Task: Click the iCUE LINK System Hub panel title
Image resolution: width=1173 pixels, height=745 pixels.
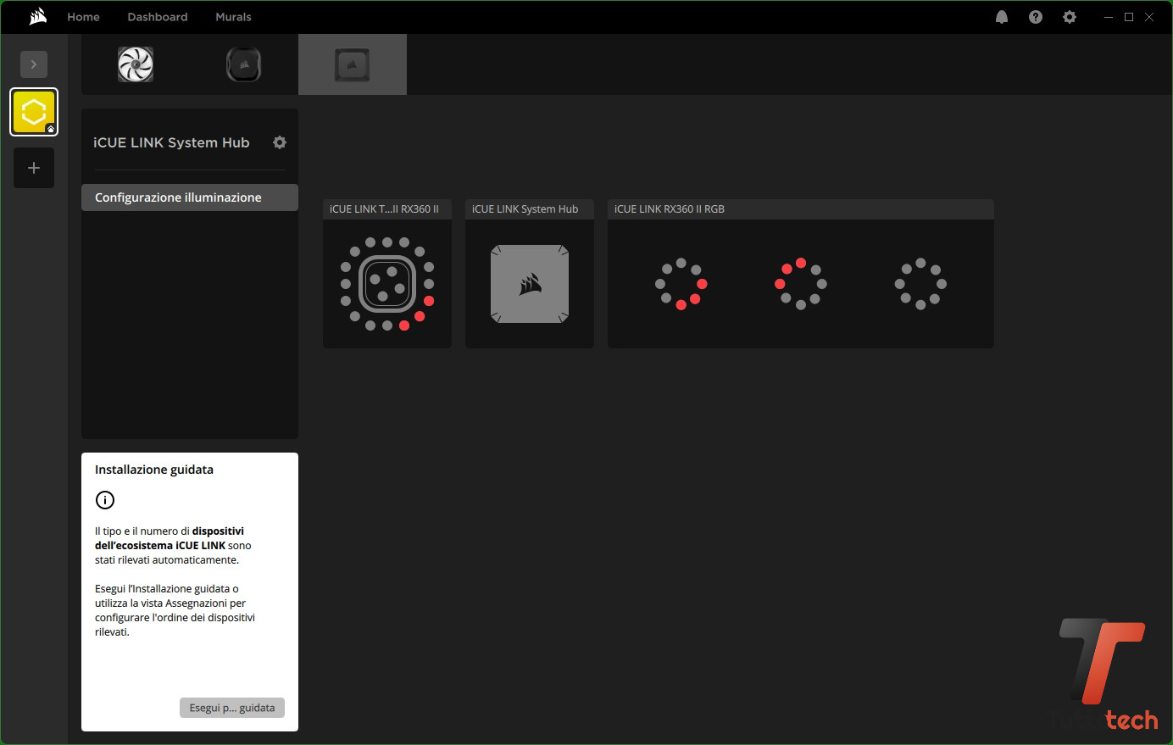Action: pyautogui.click(x=171, y=142)
